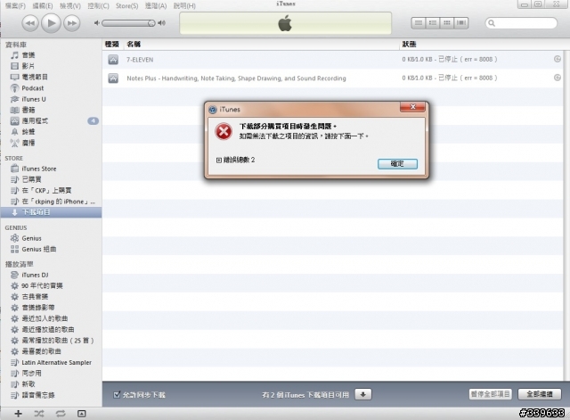The width and height of the screenshot is (570, 420).
Task: Switch to grid view
Action: (x=447, y=23)
